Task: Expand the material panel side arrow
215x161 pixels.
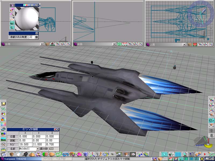Action: click(x=40, y=5)
